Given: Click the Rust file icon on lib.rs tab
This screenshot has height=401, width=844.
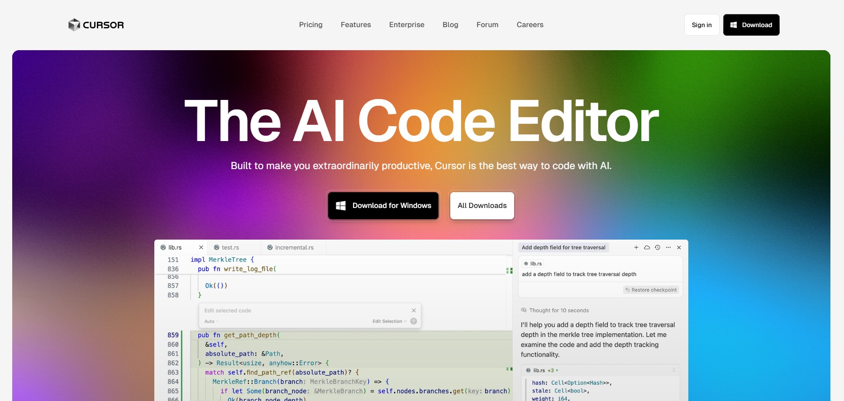Looking at the screenshot, I should (x=163, y=247).
